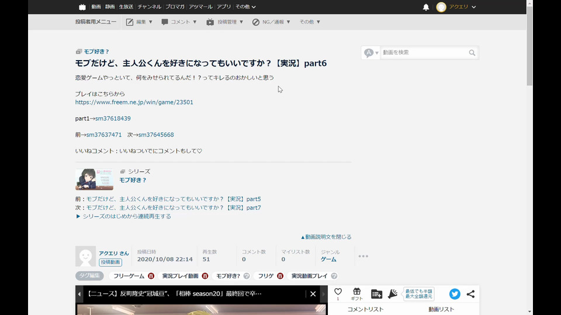Click the NG/通報 prohibition icon

(255, 22)
